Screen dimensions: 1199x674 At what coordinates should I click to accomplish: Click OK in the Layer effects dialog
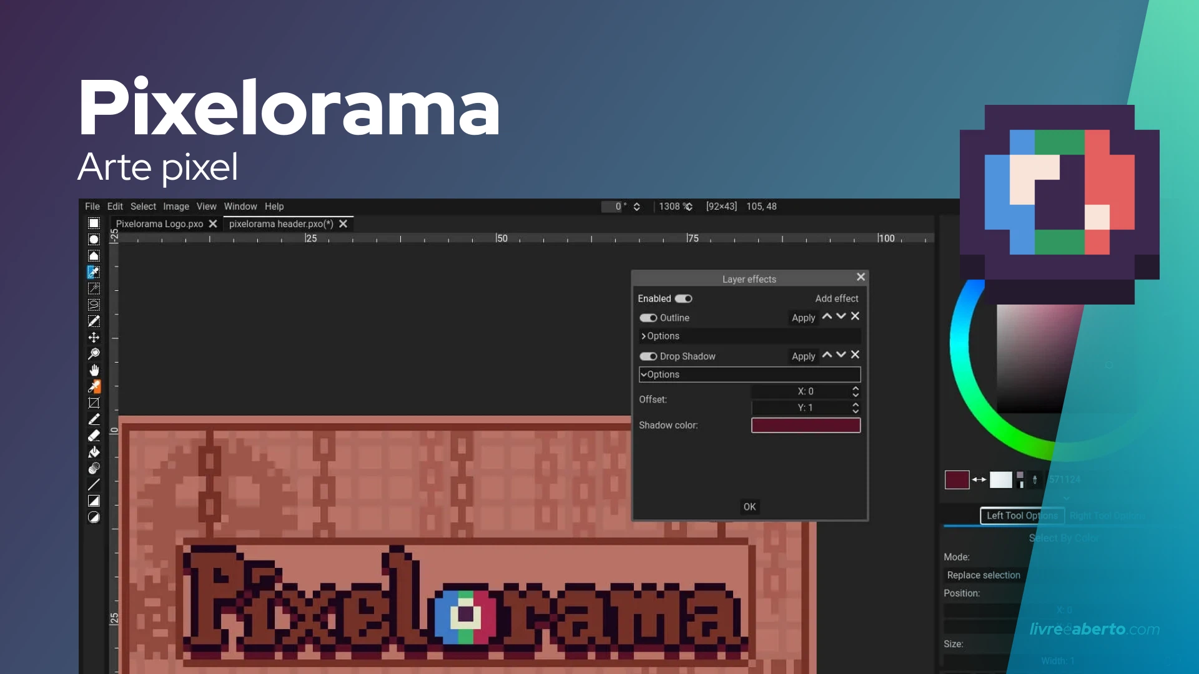(749, 507)
